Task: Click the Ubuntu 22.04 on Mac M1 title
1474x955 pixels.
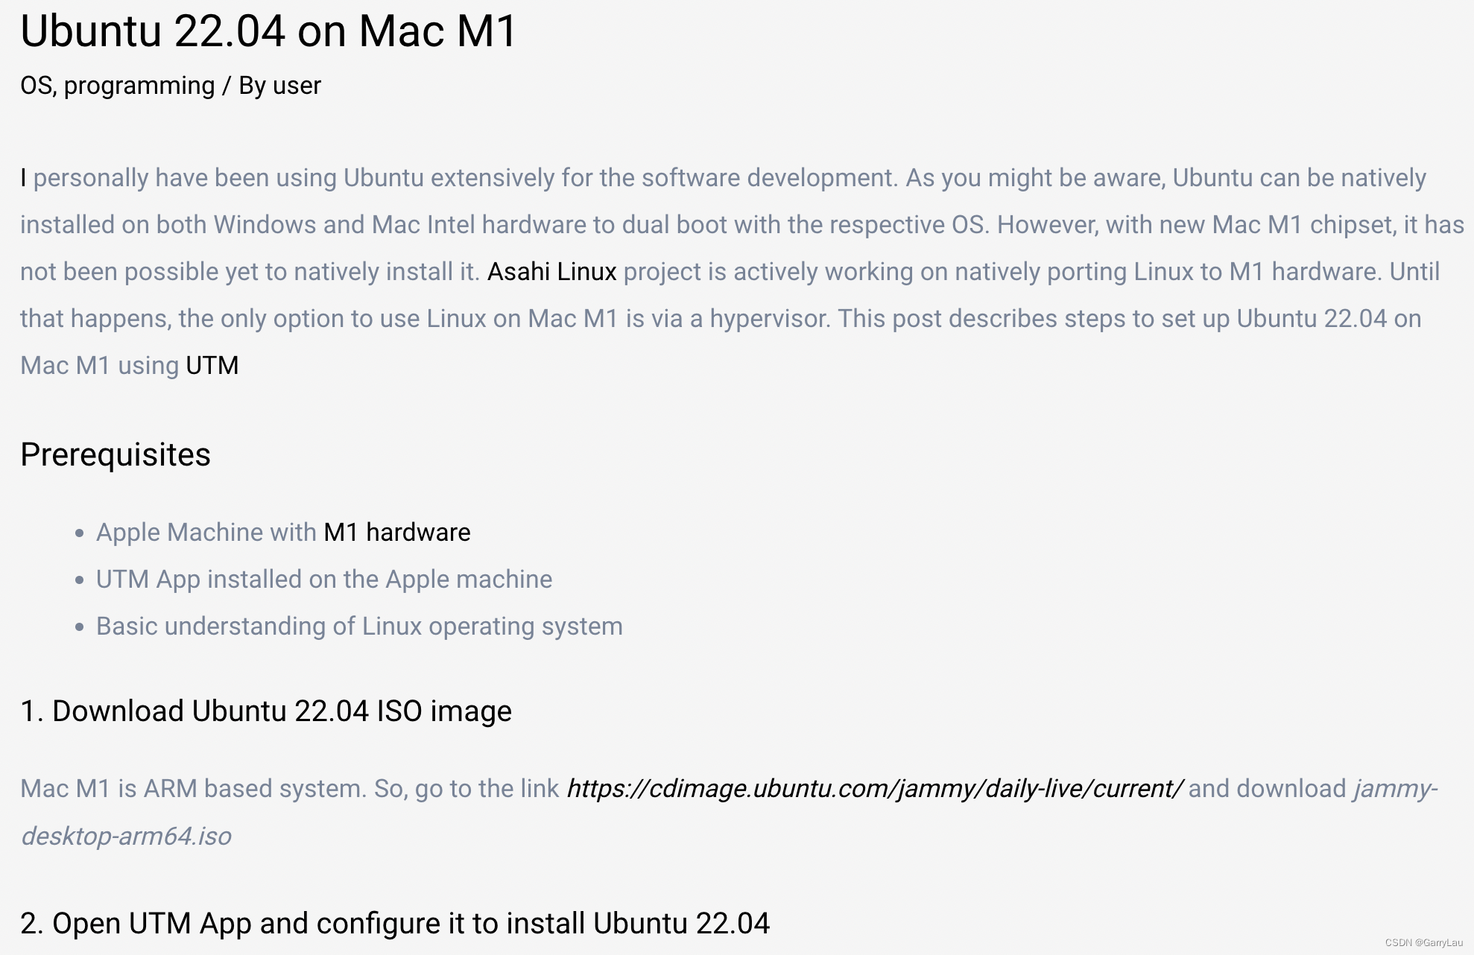Action: tap(268, 31)
